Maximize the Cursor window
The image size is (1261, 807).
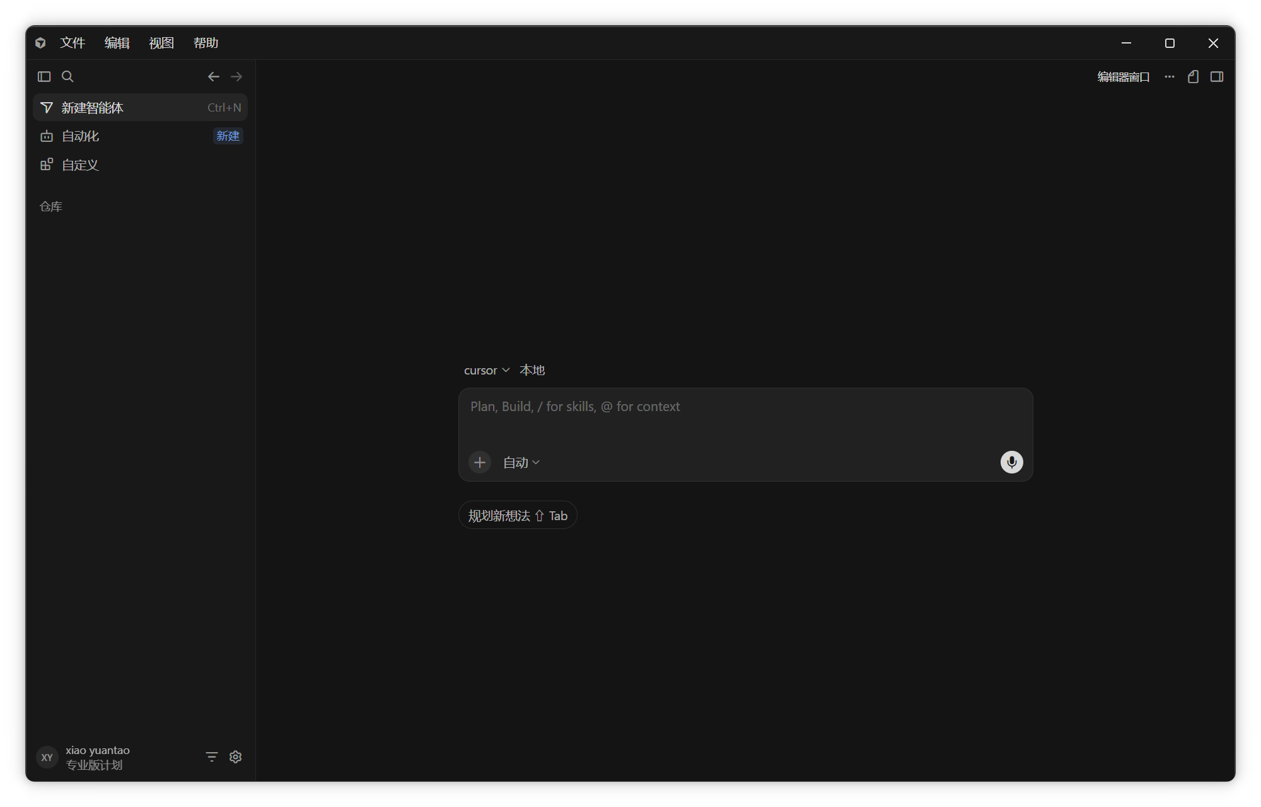(x=1170, y=43)
